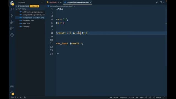Click the var_dump function call
This screenshot has width=176, height=99.
click(x=62, y=43)
